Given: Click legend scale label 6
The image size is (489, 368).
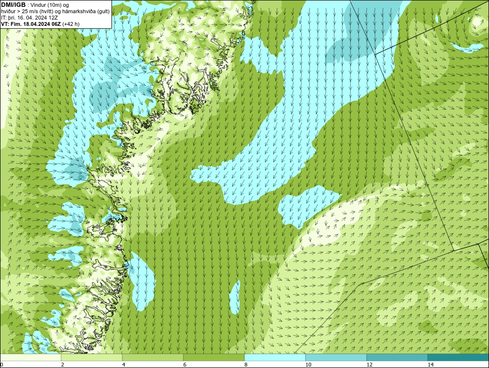Looking at the screenshot, I should 185,365.
